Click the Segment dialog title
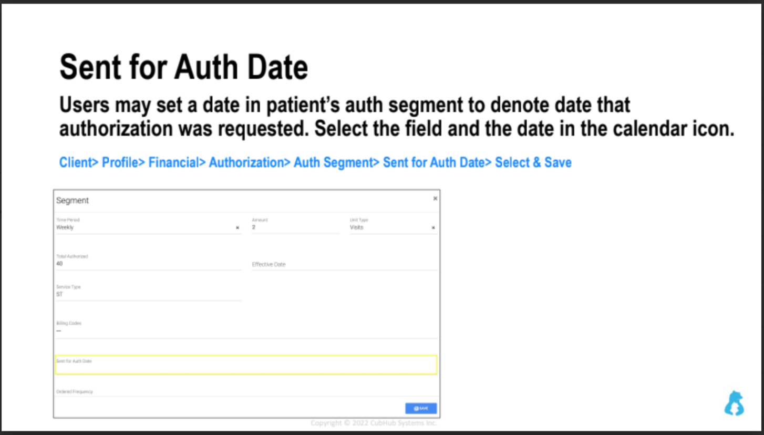 point(73,200)
